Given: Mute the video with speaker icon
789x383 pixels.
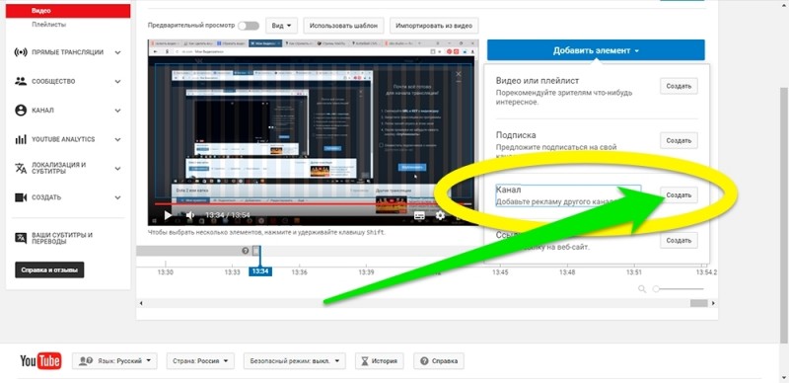Looking at the screenshot, I should pyautogui.click(x=190, y=215).
